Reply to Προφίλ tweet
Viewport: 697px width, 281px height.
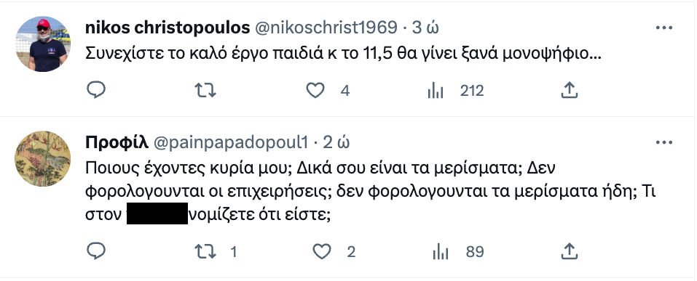point(95,252)
